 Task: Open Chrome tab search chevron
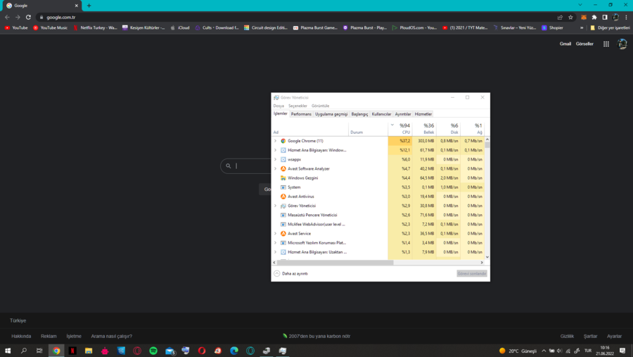[x=580, y=5]
